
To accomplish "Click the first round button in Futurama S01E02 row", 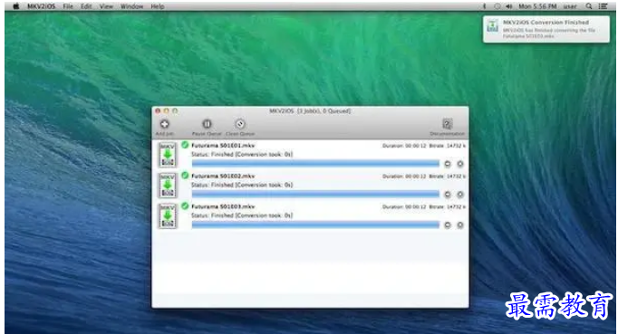I will (448, 195).
